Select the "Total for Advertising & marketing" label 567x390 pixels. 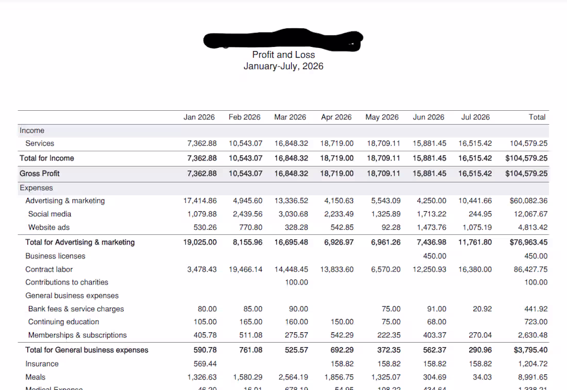80,242
